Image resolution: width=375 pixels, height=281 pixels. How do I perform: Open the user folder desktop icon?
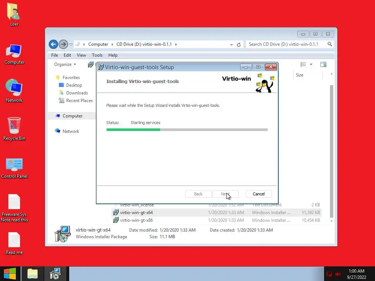click(x=14, y=14)
